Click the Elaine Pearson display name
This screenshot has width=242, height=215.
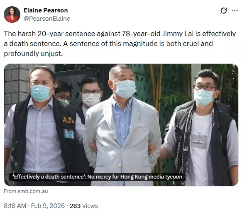point(46,10)
